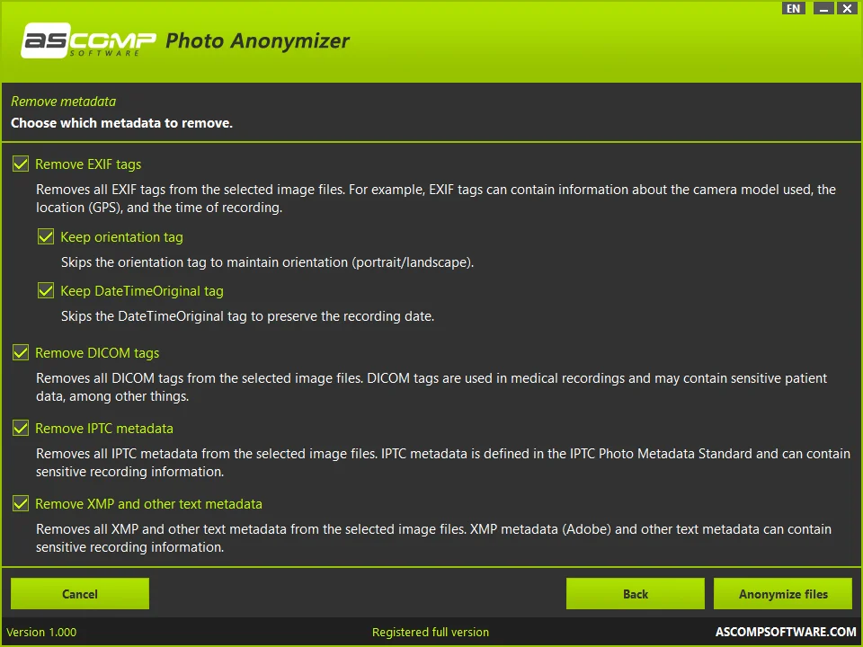Close the Photo Anonymizer window
This screenshot has height=647, width=863.
coord(848,8)
